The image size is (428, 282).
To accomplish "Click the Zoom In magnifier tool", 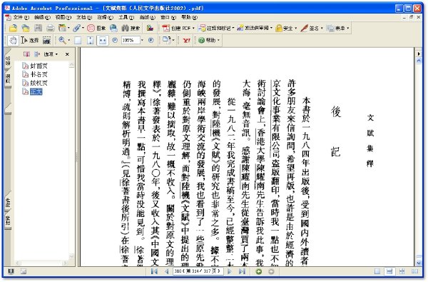I will pos(63,41).
